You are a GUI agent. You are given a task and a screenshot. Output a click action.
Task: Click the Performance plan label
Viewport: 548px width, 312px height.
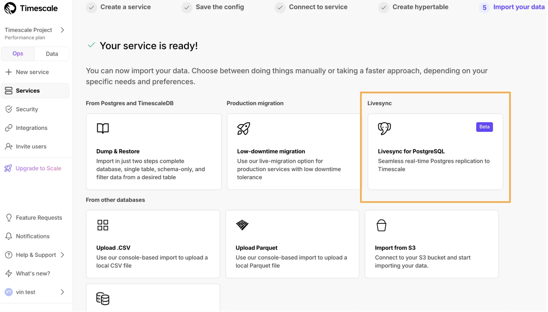click(x=25, y=38)
